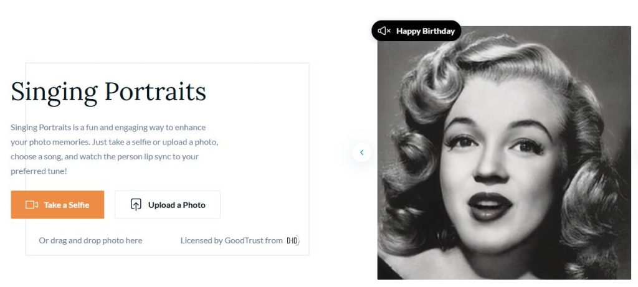Click the 'Upload a Photo' text label
The width and height of the screenshot is (638, 287).
pyautogui.click(x=176, y=205)
